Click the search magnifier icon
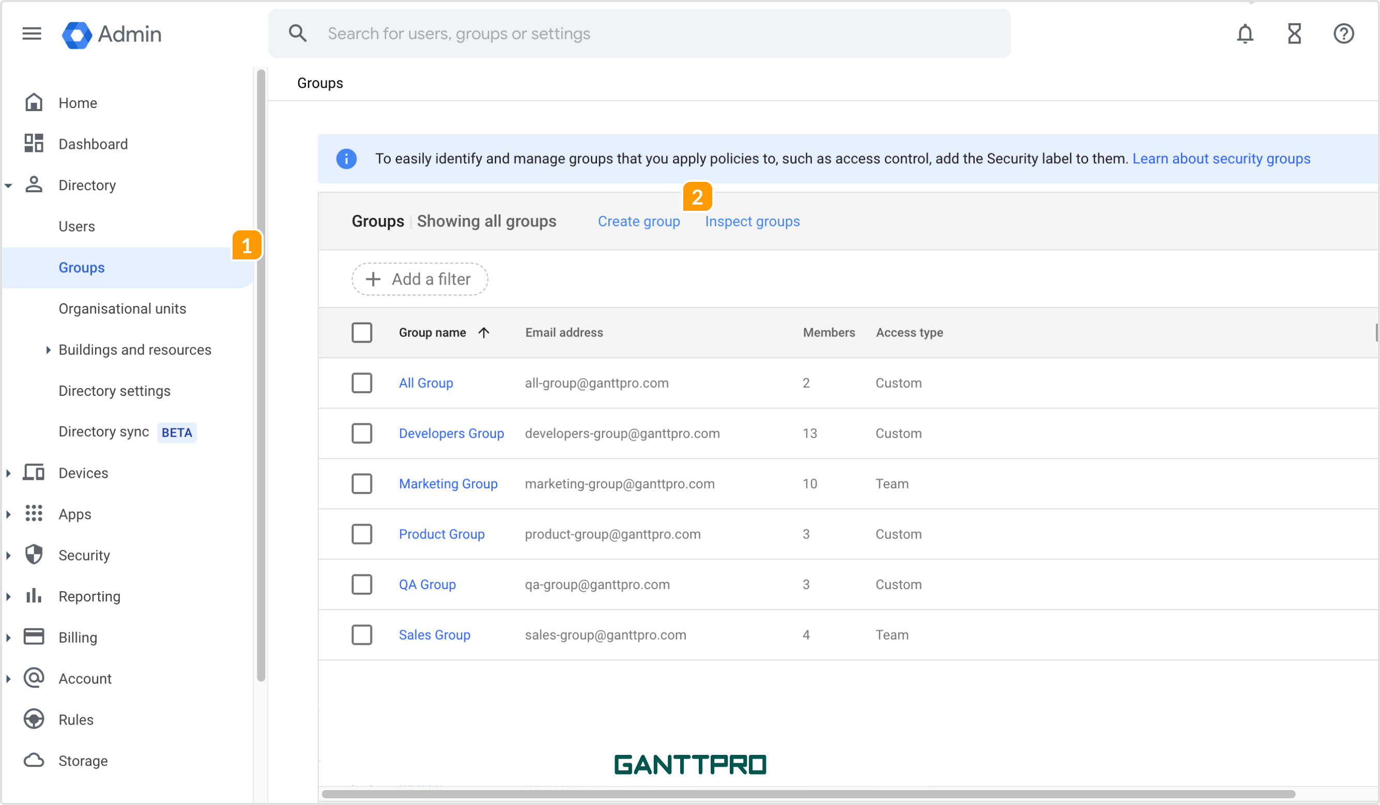Screen dimensions: 1380x805 click(297, 34)
